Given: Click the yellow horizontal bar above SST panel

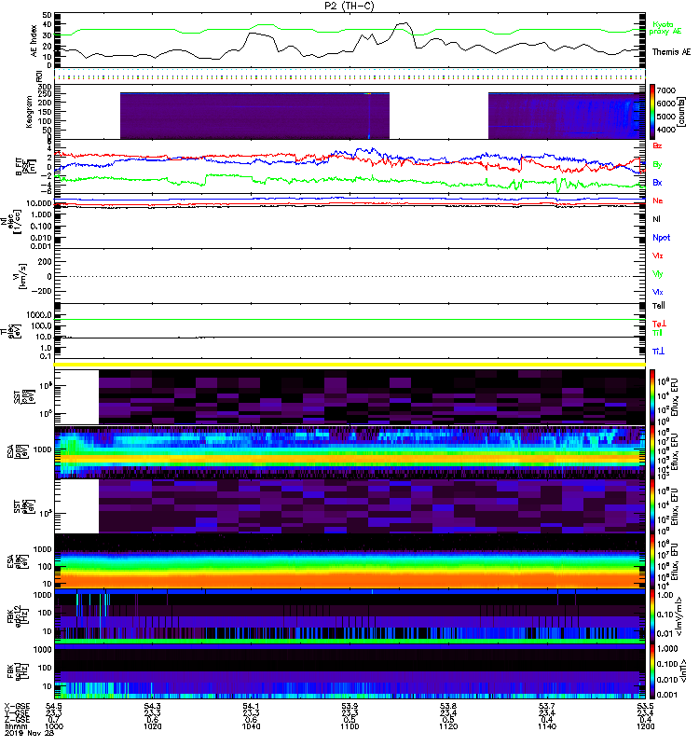Looking at the screenshot, I should click(349, 365).
